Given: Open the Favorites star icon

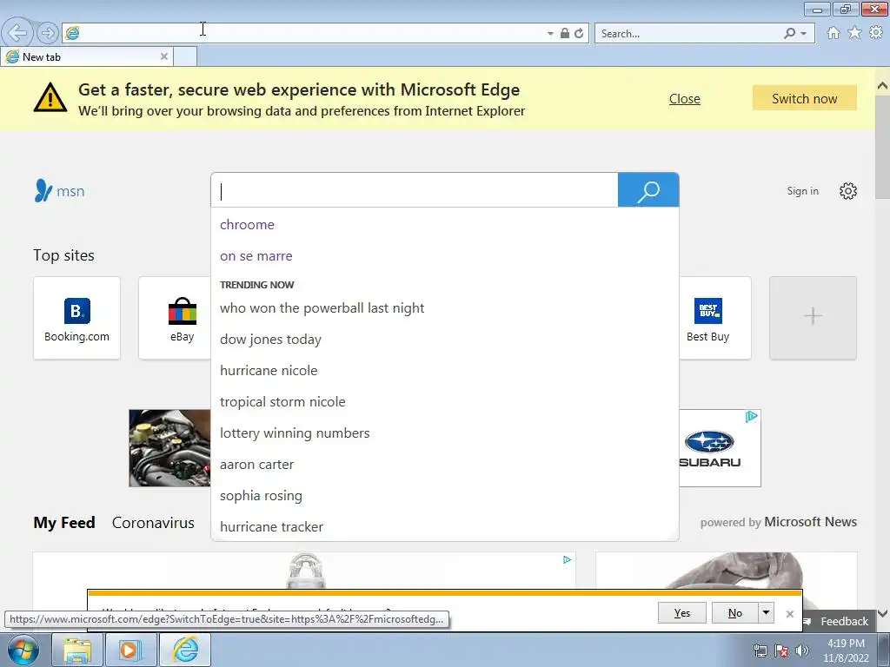Looking at the screenshot, I should (854, 33).
